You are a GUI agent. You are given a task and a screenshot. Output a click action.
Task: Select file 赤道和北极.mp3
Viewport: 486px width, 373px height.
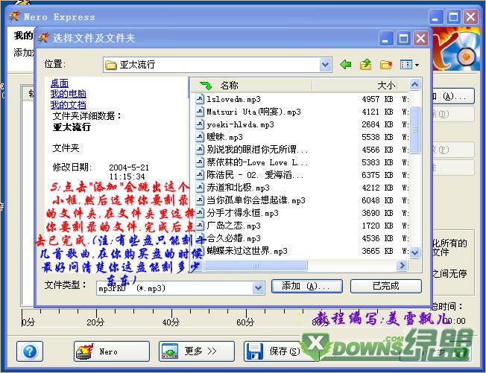coord(238,188)
